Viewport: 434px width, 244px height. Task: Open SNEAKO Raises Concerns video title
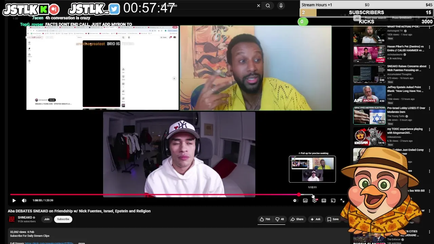407,68
